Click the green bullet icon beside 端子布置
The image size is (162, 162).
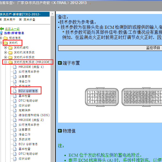(60, 63)
